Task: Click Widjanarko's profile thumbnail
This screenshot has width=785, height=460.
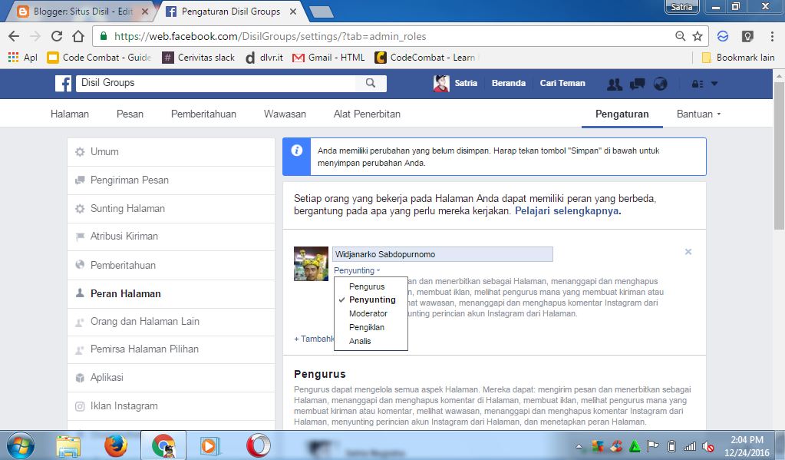Action: [x=311, y=263]
